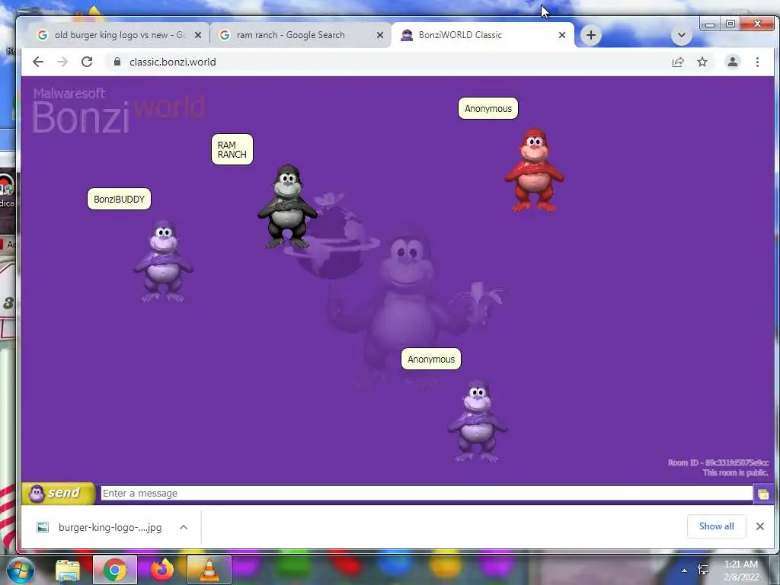Click the RAM RANCH name bubble

pyautogui.click(x=232, y=149)
